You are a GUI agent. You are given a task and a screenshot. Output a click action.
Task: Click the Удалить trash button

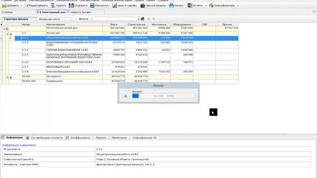(x=58, y=5)
